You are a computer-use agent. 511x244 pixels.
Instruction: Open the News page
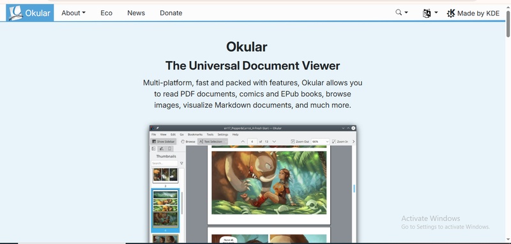point(136,13)
